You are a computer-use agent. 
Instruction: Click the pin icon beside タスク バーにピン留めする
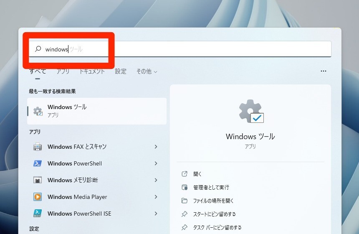tap(185, 227)
